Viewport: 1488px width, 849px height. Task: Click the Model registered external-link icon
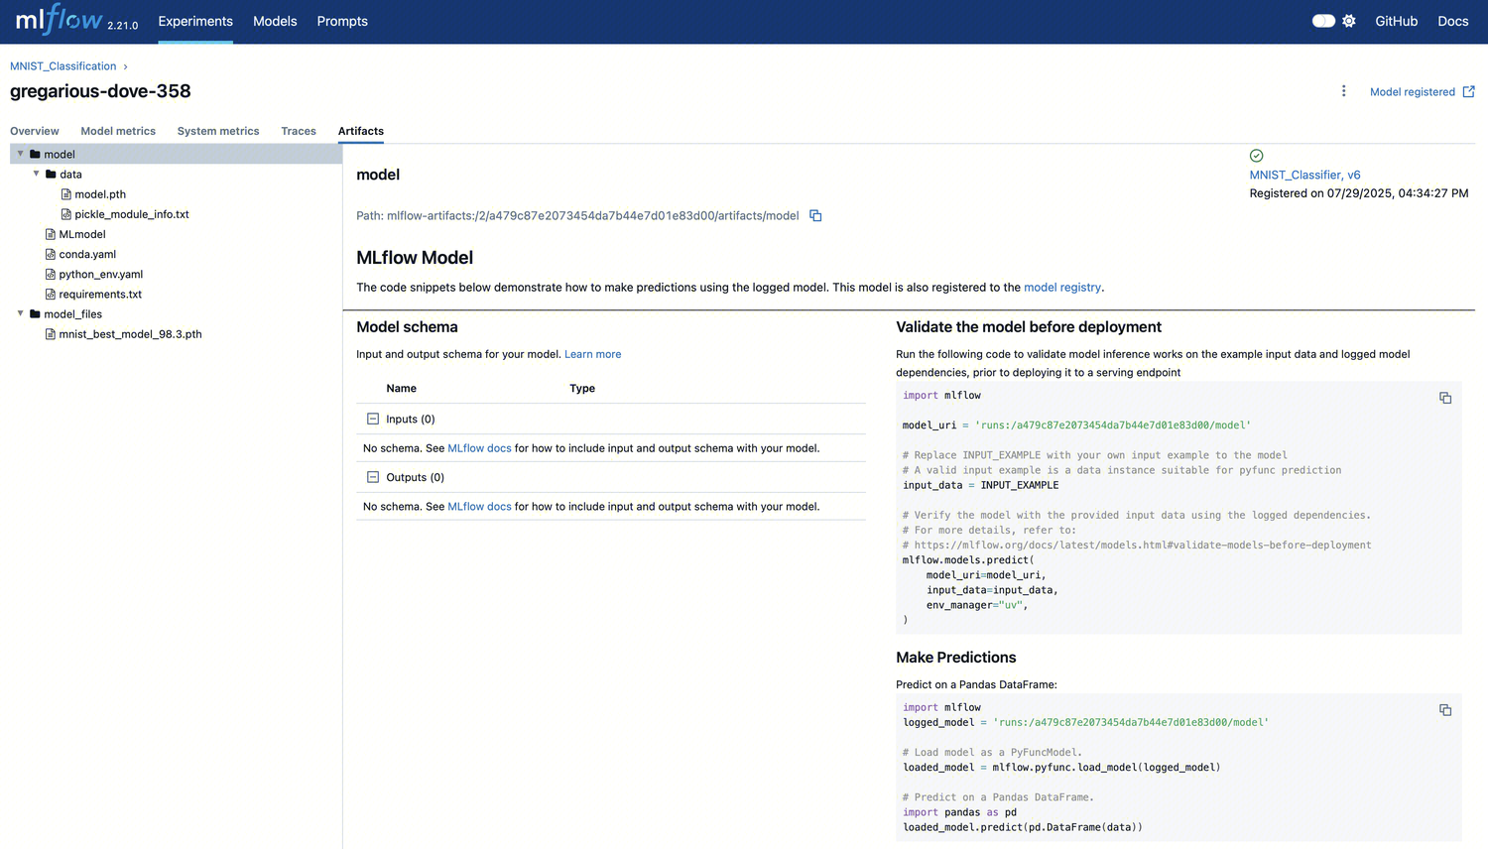(1469, 91)
